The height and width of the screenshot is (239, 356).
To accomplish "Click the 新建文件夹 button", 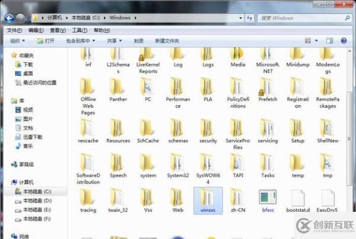I will (167, 41).
